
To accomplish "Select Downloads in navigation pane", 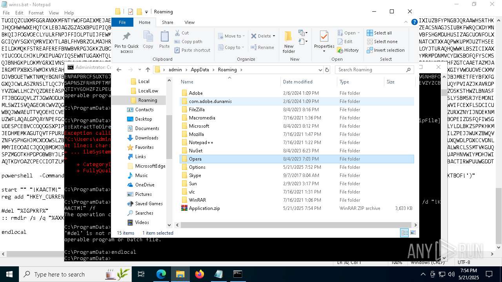I will [147, 138].
